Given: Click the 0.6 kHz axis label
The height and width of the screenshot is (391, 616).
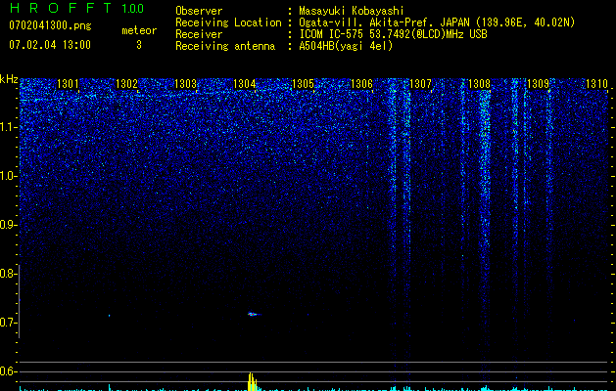Looking at the screenshot, I should (x=9, y=371).
